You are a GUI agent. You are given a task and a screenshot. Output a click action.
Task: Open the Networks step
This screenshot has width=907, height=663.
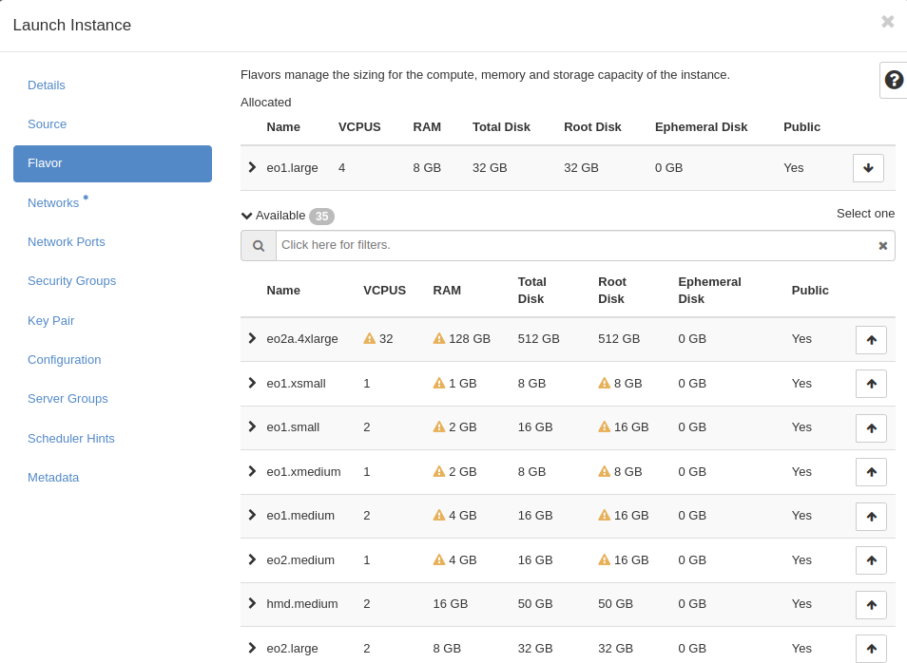click(53, 203)
